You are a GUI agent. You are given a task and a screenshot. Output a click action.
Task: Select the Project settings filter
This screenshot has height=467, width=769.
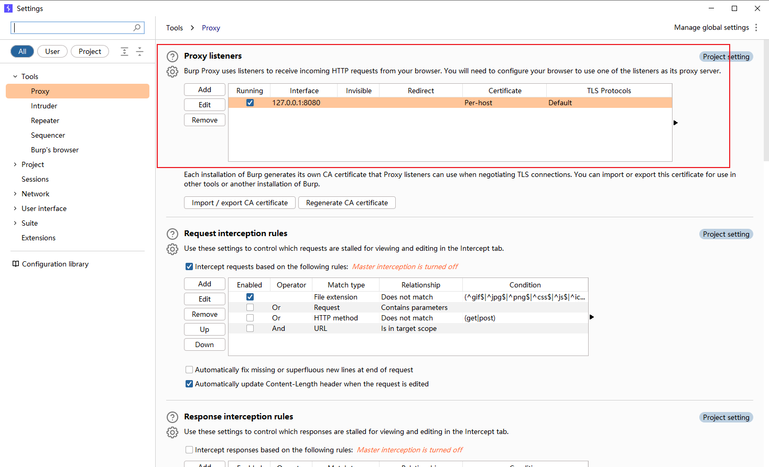[x=90, y=51]
